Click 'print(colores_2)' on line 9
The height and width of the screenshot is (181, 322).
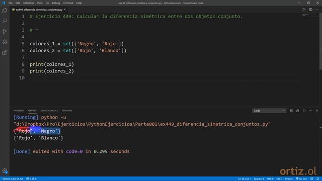(52, 71)
